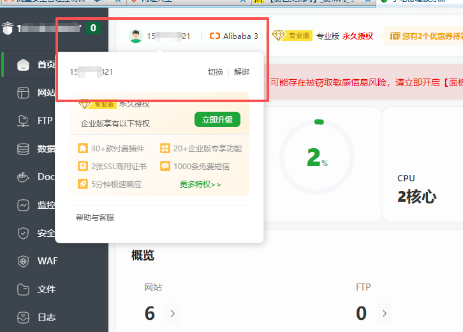Click 切换 to switch account

pyautogui.click(x=216, y=72)
